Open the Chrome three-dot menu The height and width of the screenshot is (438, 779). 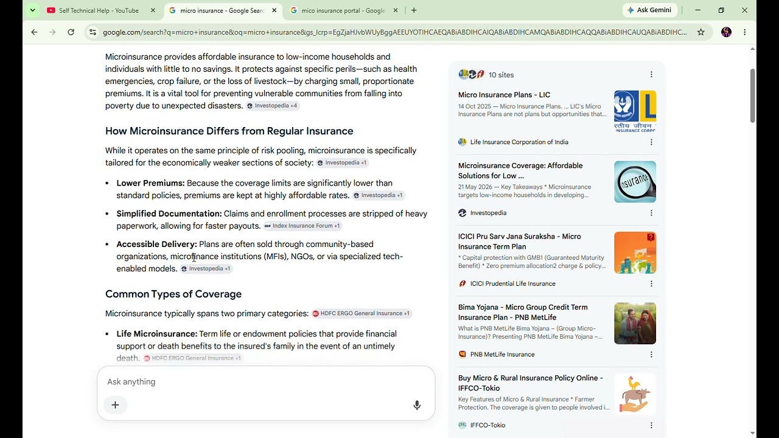point(745,32)
